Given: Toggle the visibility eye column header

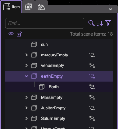Looking at the screenshot, I should pos(11,34).
